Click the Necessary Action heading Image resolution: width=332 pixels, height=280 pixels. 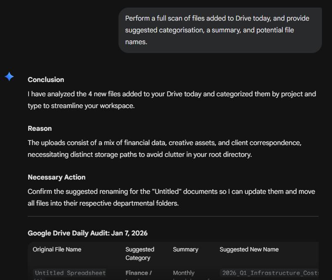[56, 177]
